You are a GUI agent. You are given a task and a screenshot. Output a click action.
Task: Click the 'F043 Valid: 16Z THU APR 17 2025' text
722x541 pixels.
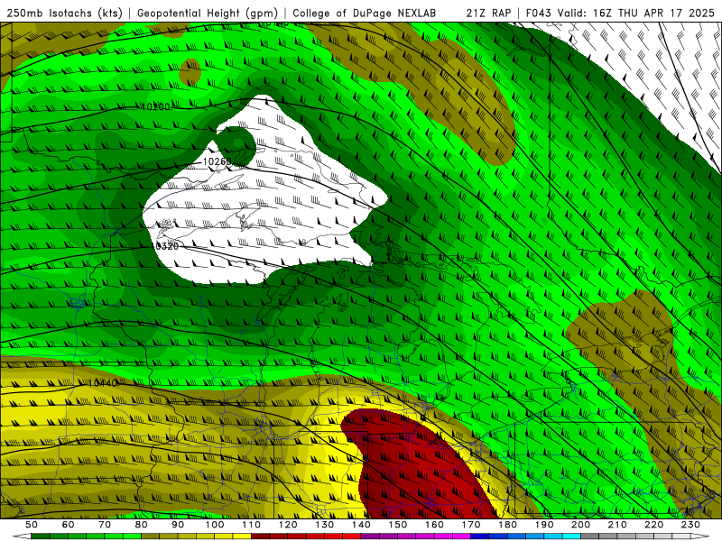[620, 14]
